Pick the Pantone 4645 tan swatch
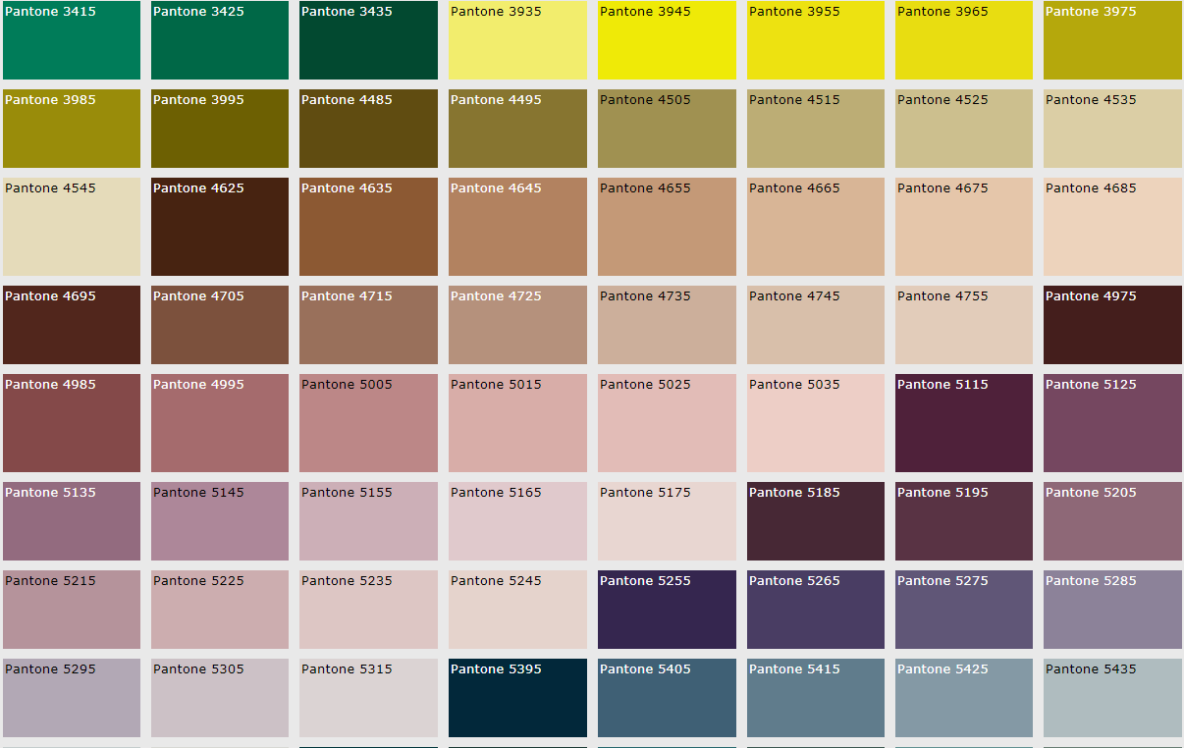The width and height of the screenshot is (1184, 748). (x=517, y=227)
